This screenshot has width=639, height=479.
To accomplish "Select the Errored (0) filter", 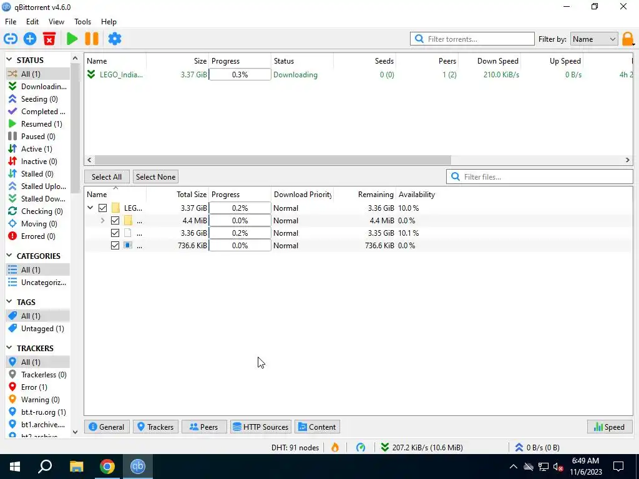I will (37, 236).
